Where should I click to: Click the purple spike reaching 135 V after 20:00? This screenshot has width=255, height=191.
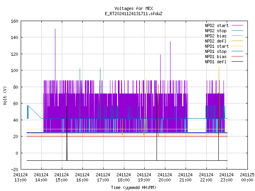[x=170, y=61]
